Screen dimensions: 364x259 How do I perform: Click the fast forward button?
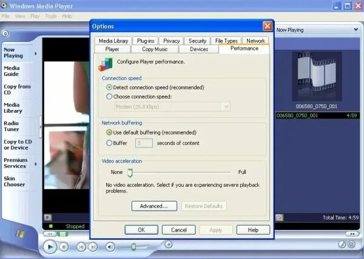(x=352, y=234)
